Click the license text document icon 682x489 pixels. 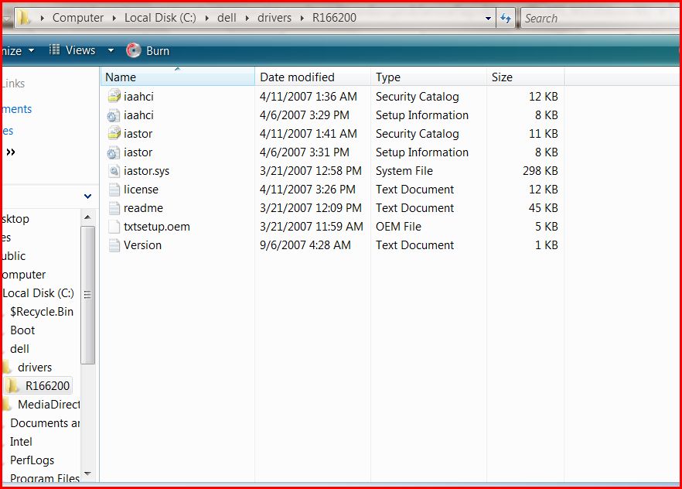pyautogui.click(x=114, y=190)
